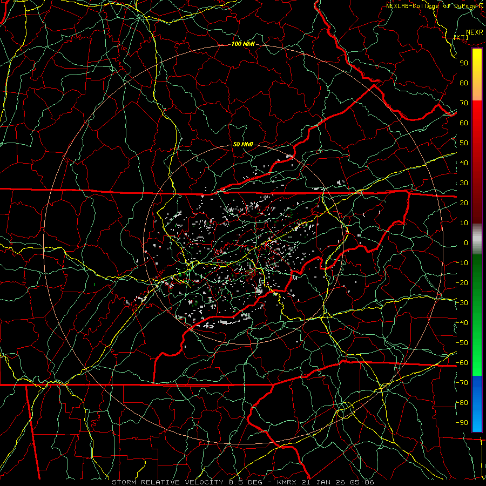This screenshot has width=486, height=486.
Task: Click the 20 scale label
Action: pyautogui.click(x=464, y=202)
